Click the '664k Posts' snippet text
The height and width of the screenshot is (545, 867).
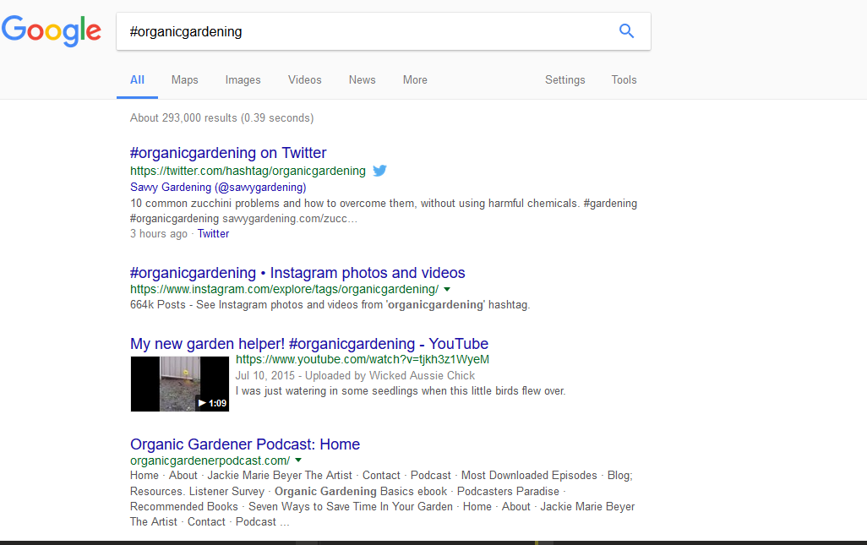tap(330, 304)
